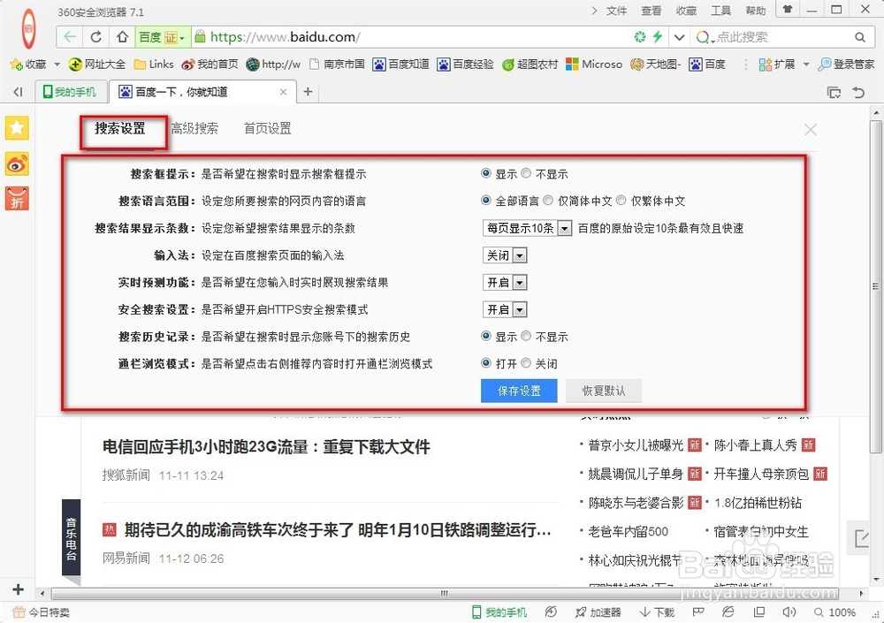Open the 登录管家 login manager
Screen dimensions: 884x623
[847, 65]
